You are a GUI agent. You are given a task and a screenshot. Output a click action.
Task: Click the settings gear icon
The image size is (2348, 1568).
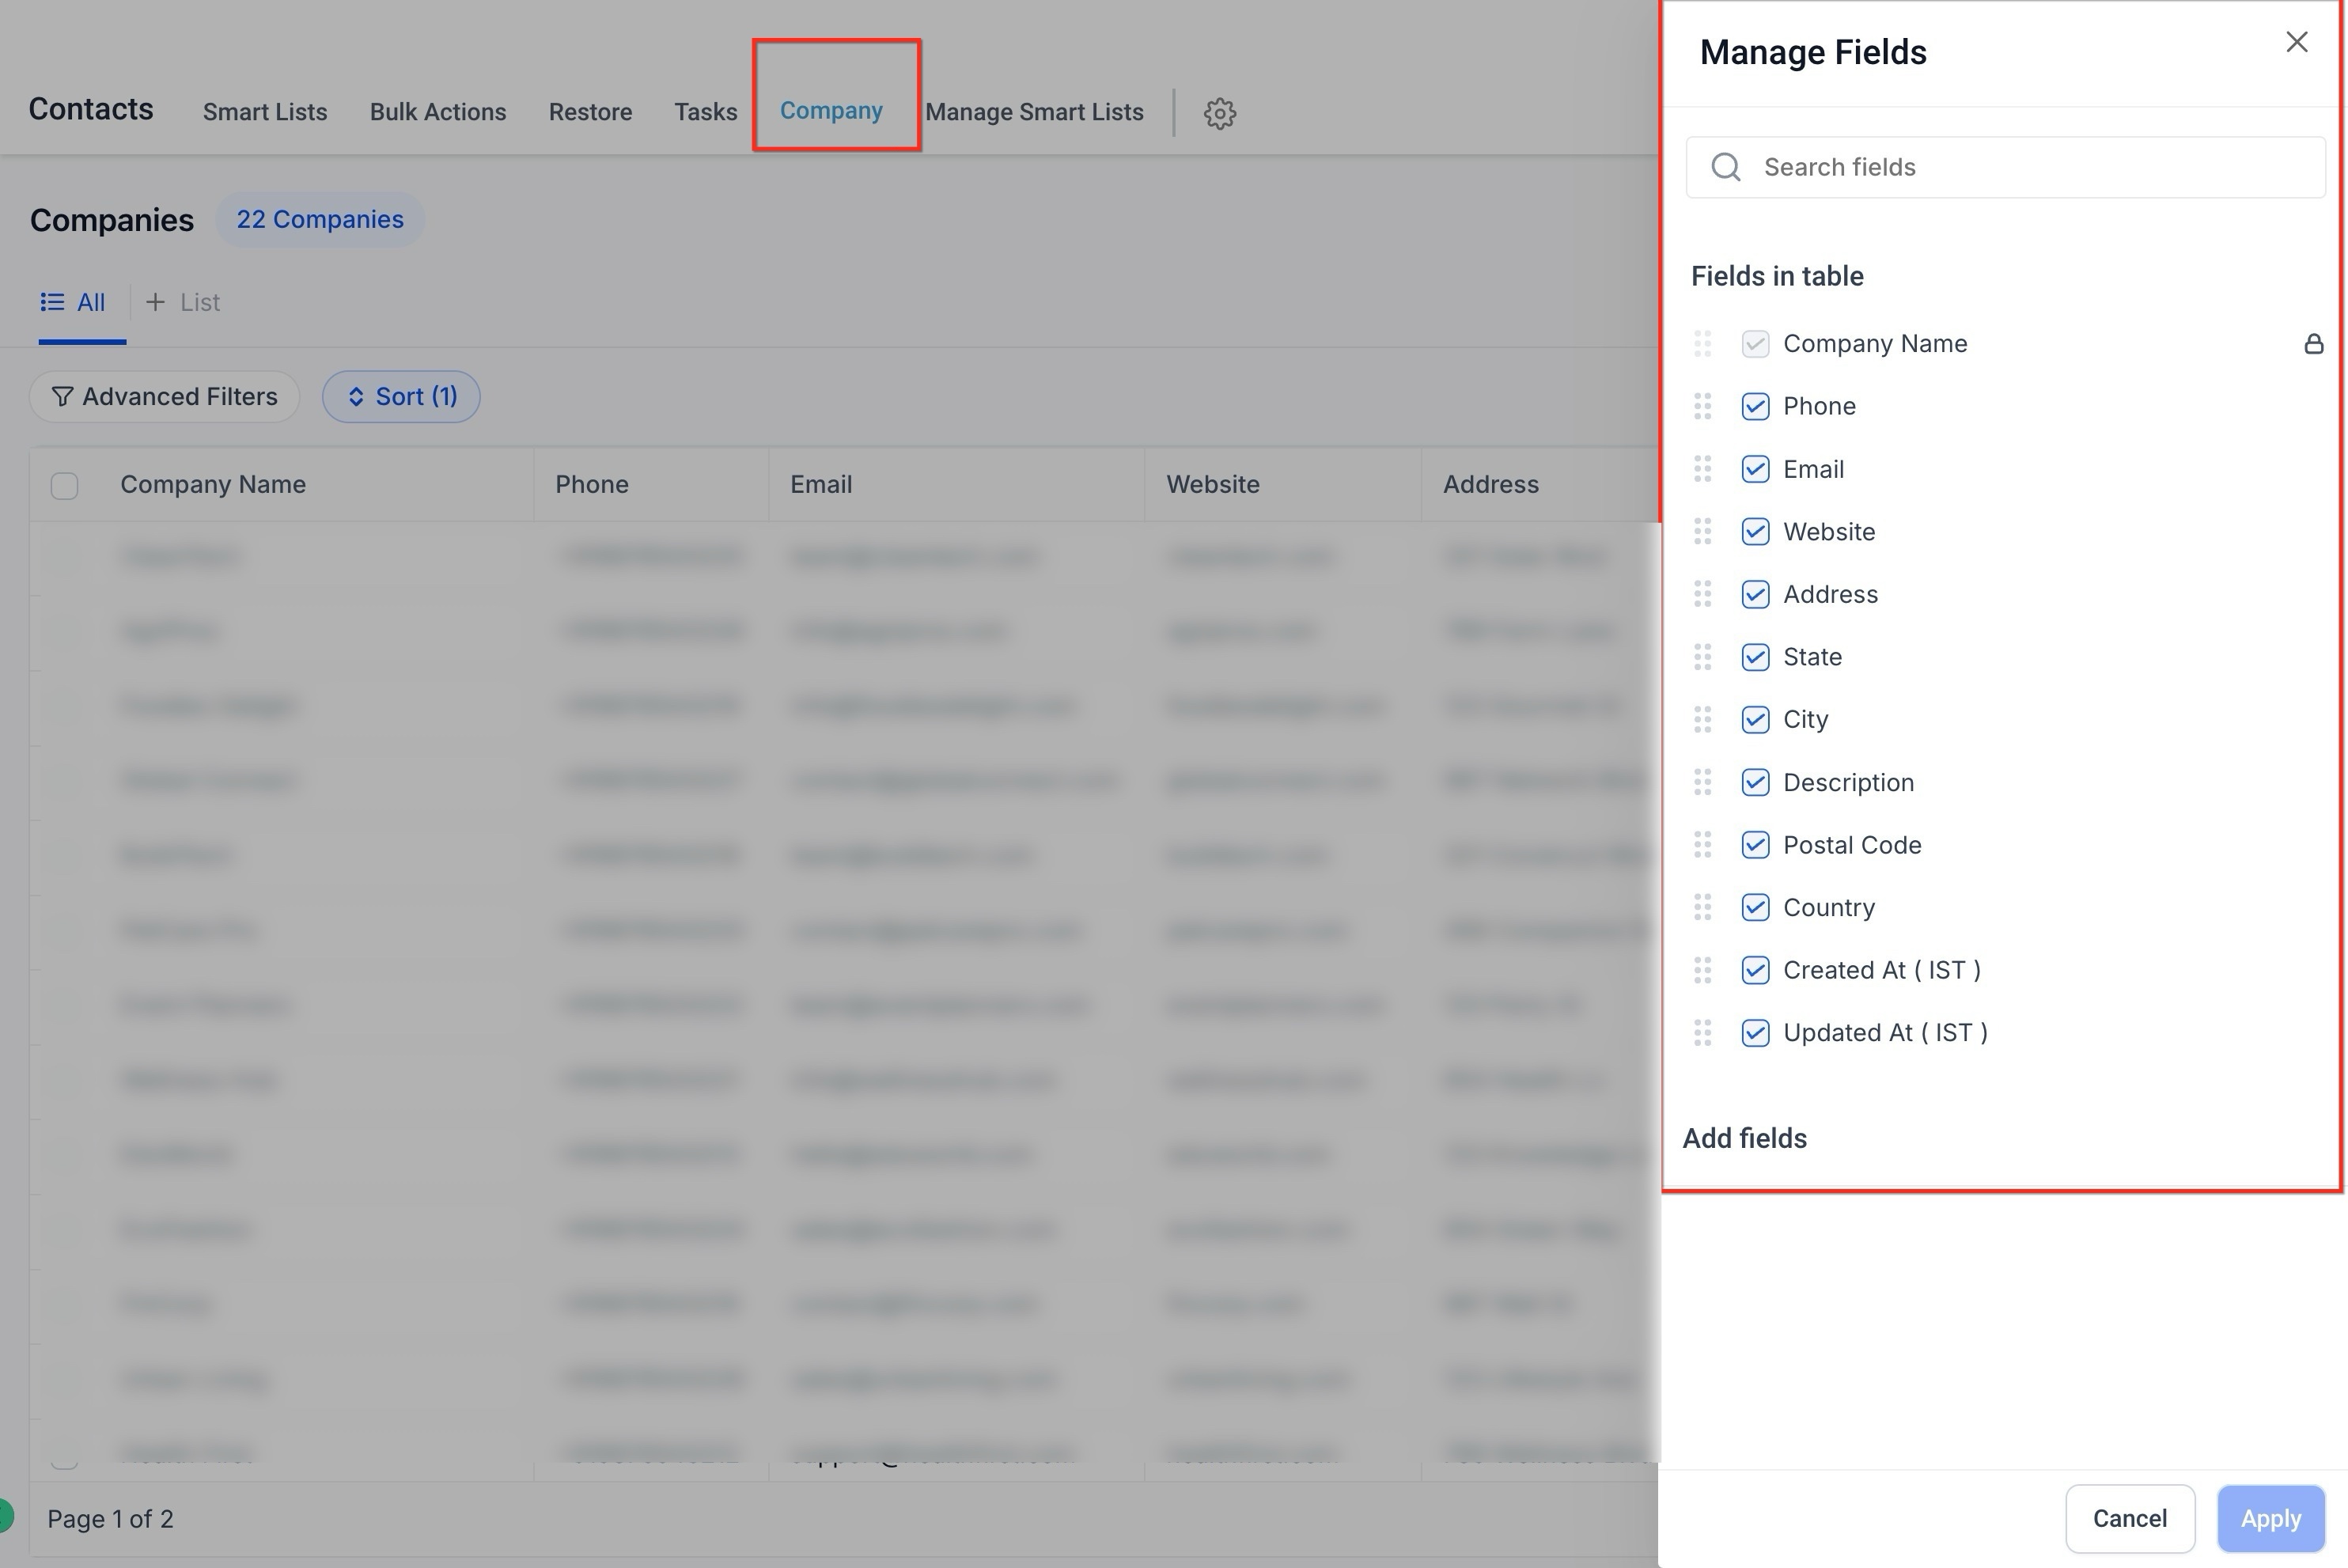pyautogui.click(x=1219, y=113)
